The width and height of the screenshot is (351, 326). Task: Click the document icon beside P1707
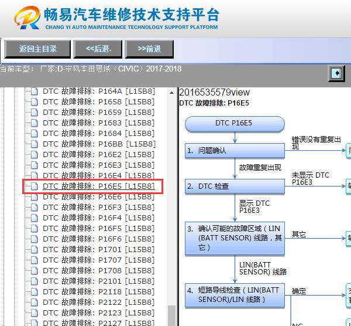35,260
